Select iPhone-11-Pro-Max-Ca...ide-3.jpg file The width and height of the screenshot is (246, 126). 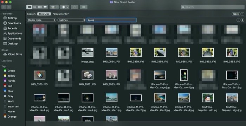point(160,98)
